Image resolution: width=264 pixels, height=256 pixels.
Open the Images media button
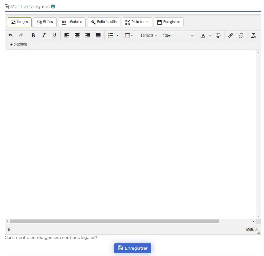click(19, 22)
